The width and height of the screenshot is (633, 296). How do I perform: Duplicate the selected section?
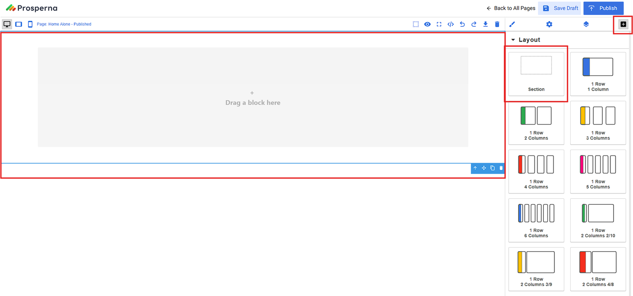click(492, 168)
